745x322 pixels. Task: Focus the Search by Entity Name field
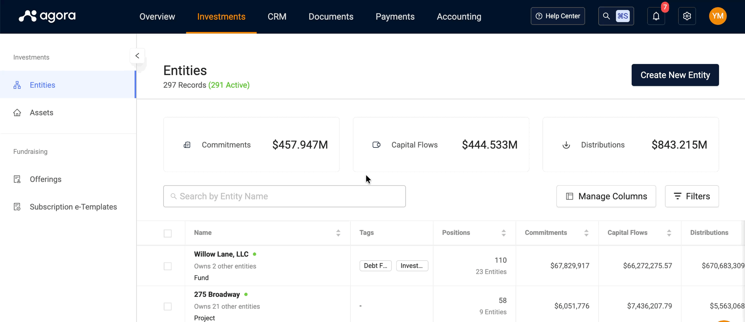(284, 196)
